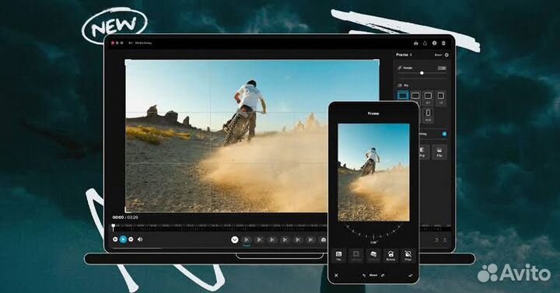The height and width of the screenshot is (293, 560).
Task: Select the Rotate tool on the phone
Action: [x=390, y=256]
